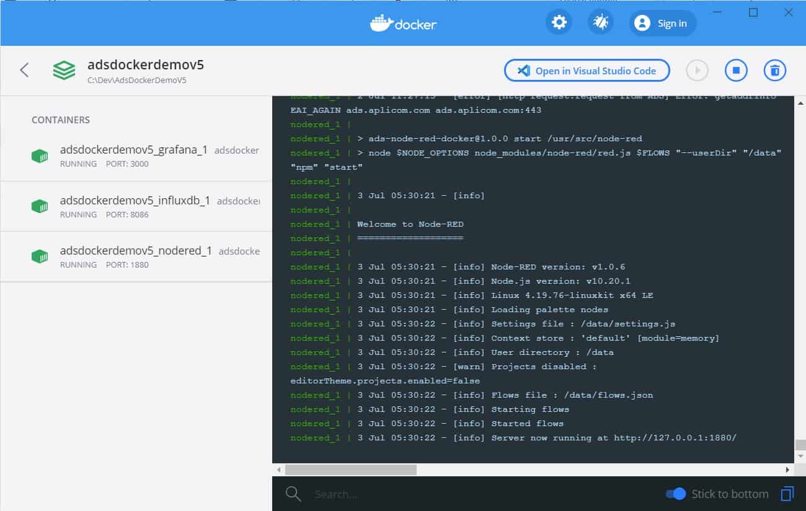Click the adsdockerdemov5 application title

146,65
